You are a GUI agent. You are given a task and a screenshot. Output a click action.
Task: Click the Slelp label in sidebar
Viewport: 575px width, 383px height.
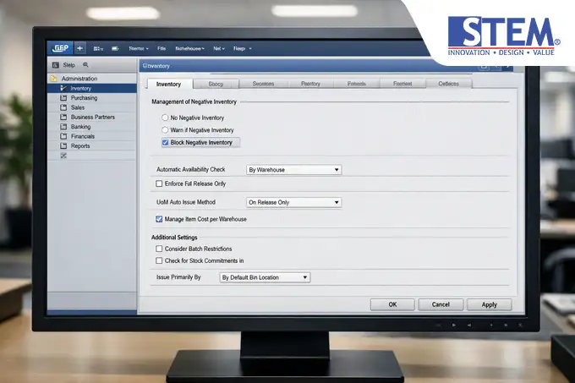(x=69, y=65)
